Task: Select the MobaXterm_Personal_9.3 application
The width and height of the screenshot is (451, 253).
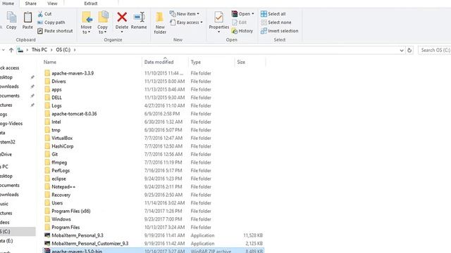Action: point(154,235)
